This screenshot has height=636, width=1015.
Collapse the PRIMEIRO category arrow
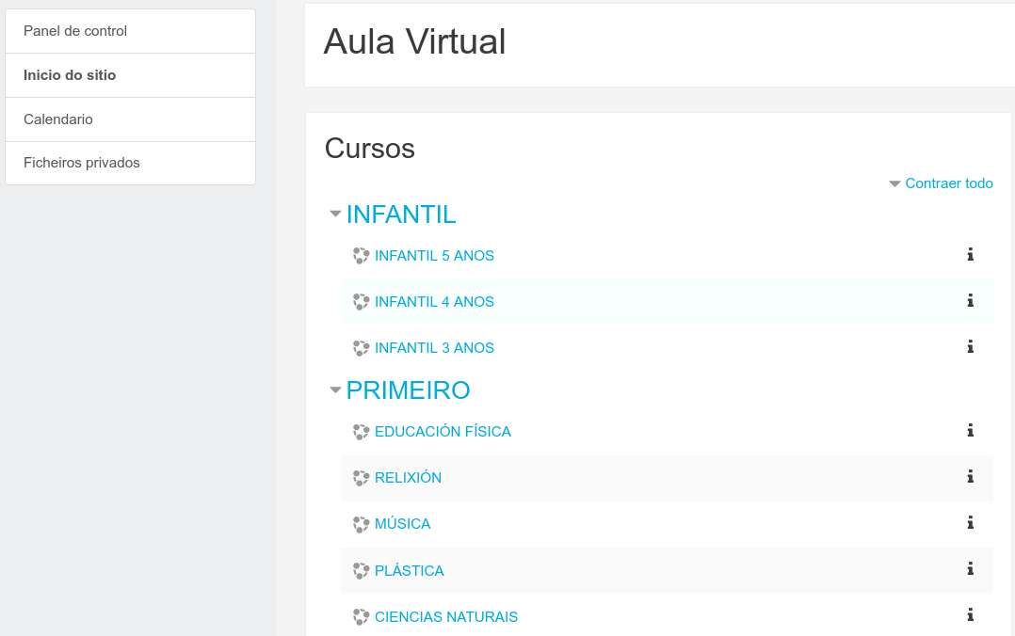(334, 390)
